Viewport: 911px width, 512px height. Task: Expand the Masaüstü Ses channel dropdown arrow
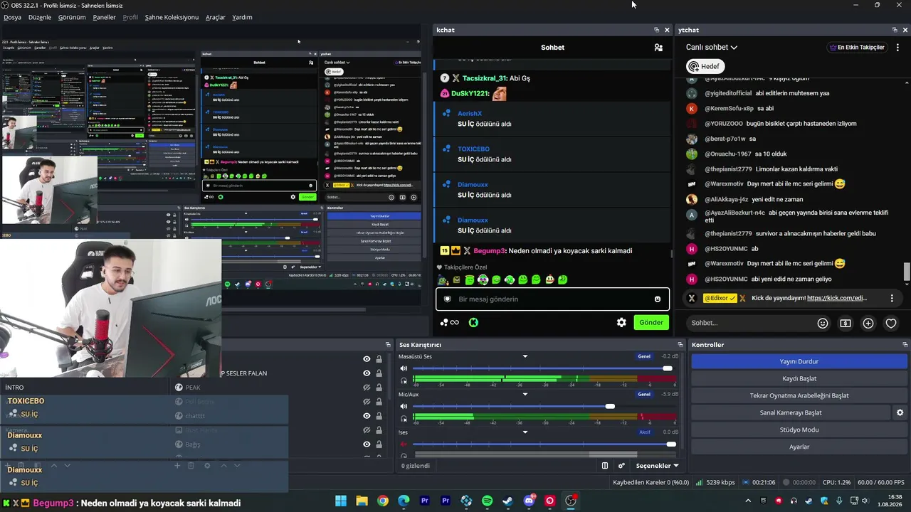click(525, 356)
